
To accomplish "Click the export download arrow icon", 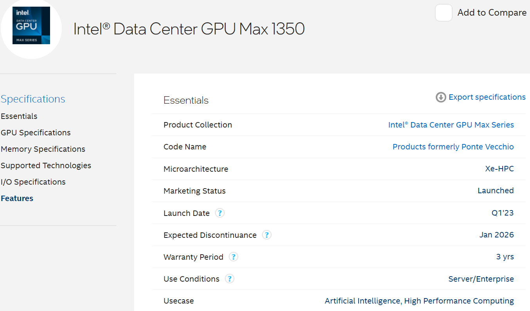I will click(x=441, y=97).
